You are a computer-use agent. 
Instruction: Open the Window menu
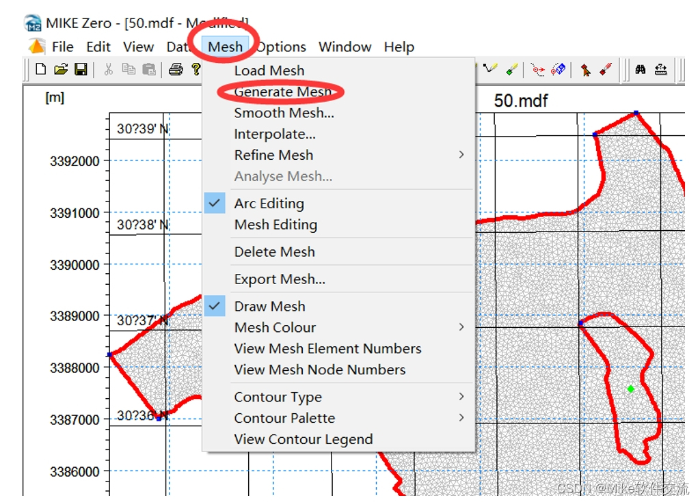(345, 47)
